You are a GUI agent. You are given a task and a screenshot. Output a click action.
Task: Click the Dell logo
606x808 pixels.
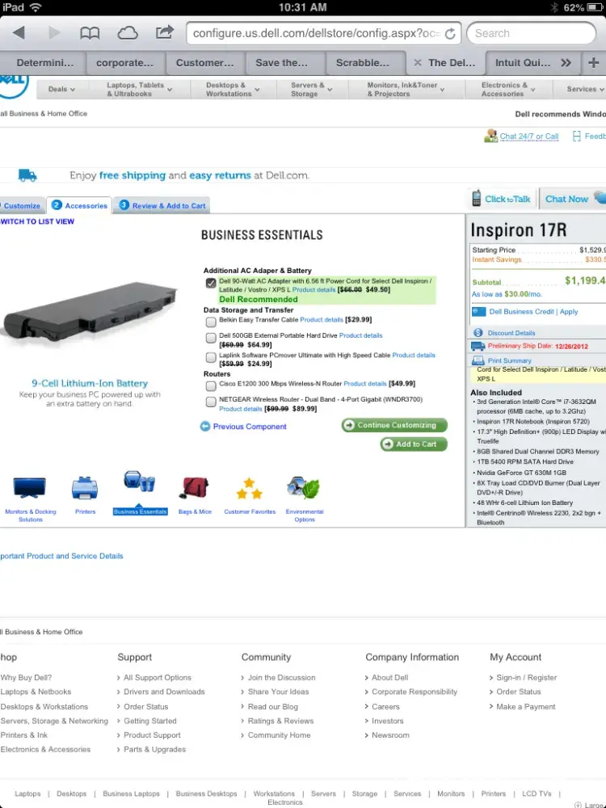14,86
